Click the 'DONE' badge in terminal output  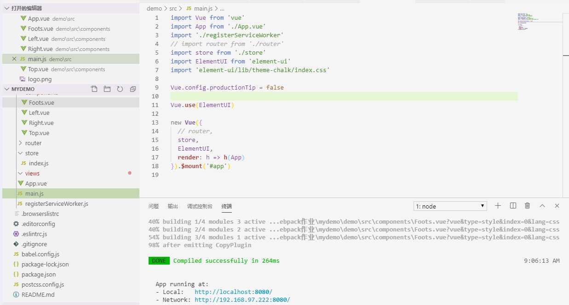point(159,261)
